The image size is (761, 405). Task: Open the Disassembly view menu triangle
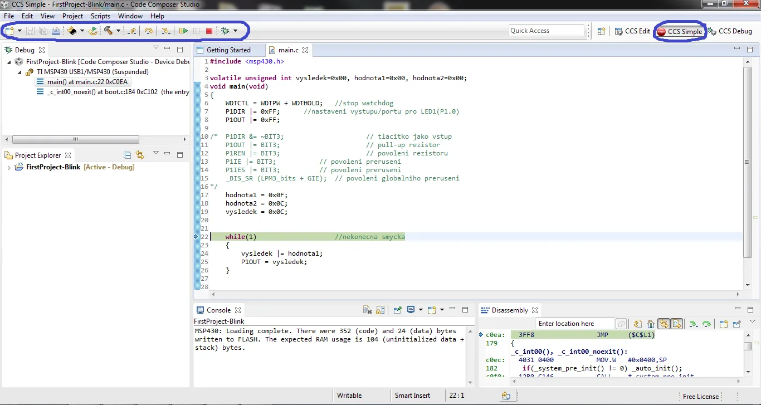pos(753,321)
